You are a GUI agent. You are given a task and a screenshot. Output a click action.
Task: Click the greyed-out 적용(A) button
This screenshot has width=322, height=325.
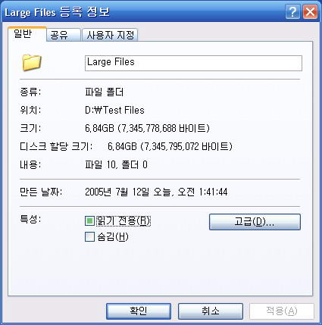282,311
